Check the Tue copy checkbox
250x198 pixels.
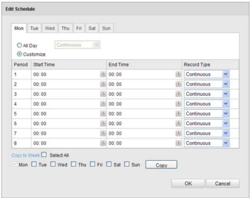click(x=34, y=164)
